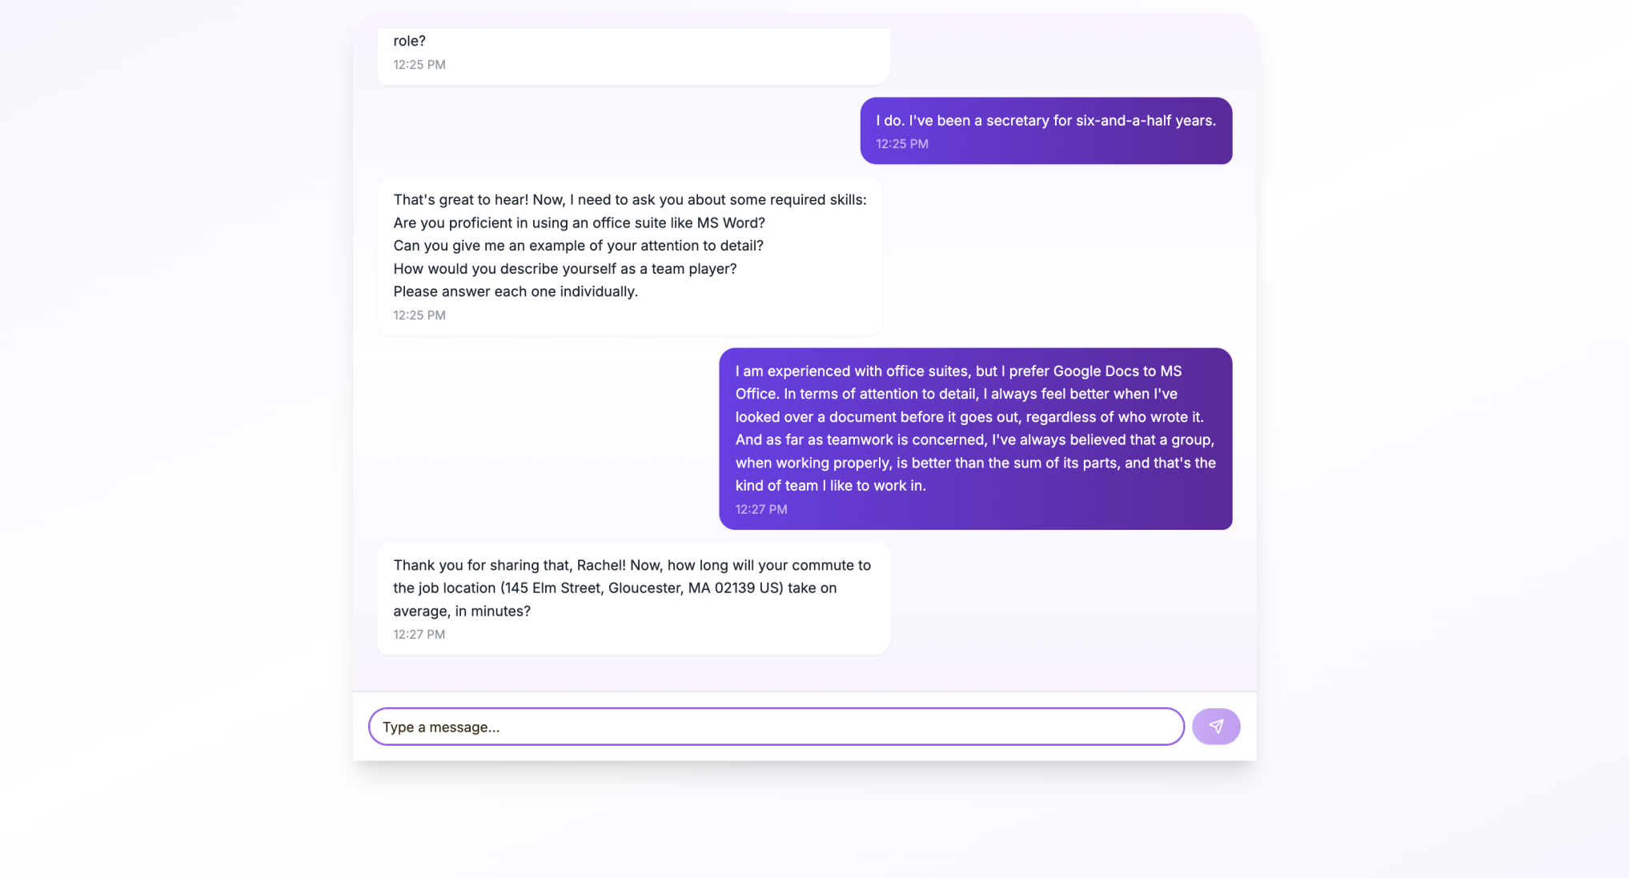1629x878 pixels.
Task: Click the timestamp below the required skills message
Action: [419, 315]
